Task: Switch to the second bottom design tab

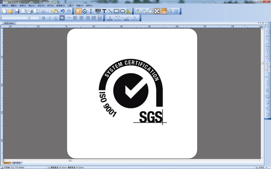Action: (17, 163)
